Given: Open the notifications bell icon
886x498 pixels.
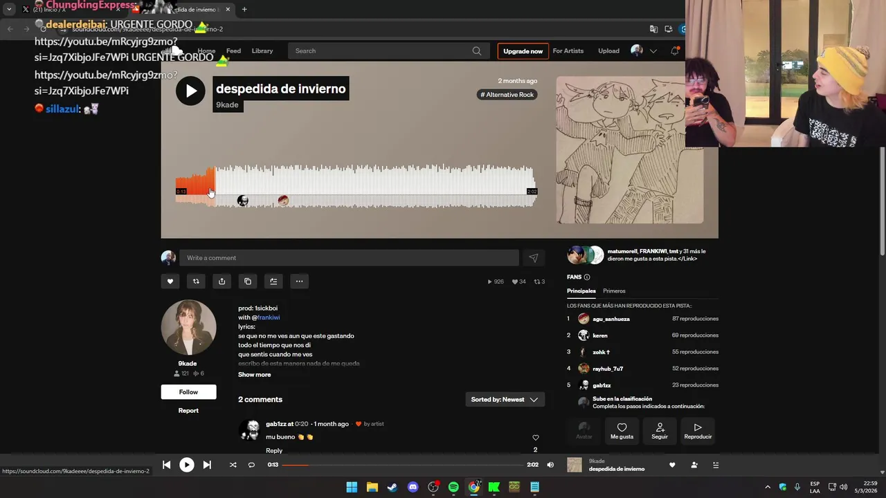Looking at the screenshot, I should (x=675, y=51).
